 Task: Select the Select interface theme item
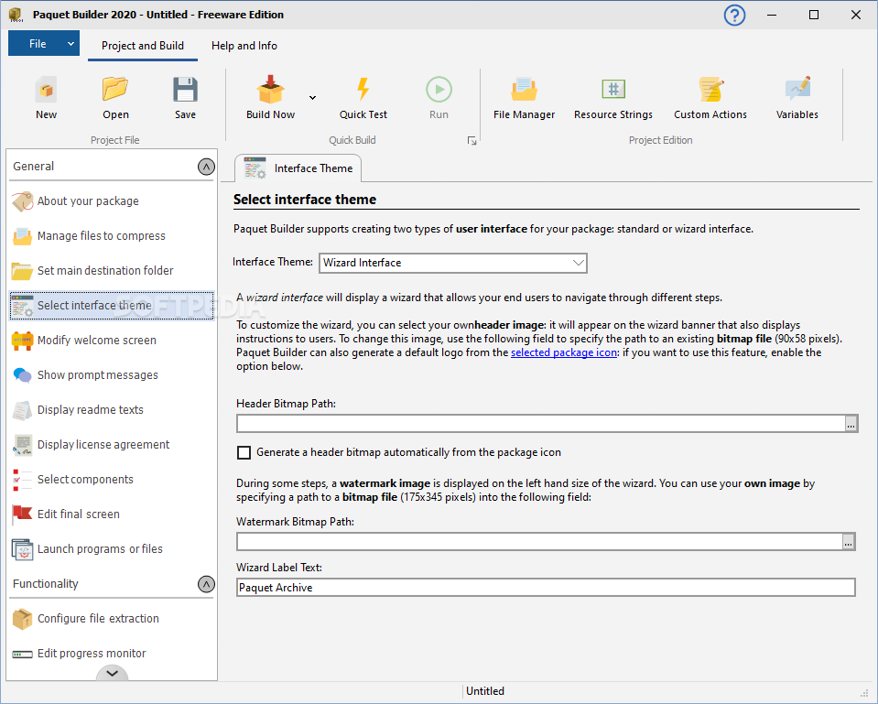(x=112, y=305)
